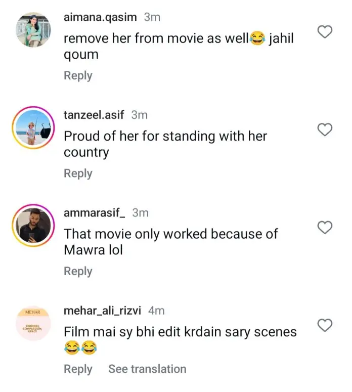This screenshot has height=392, width=352.
Task: Heart mehar_ali_rizvi's comment
Action: (x=324, y=324)
